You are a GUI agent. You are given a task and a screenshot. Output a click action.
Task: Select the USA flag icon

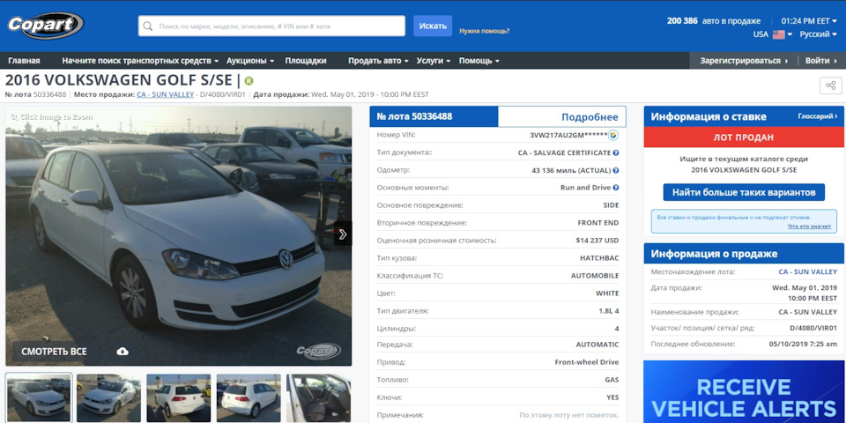coord(778,34)
